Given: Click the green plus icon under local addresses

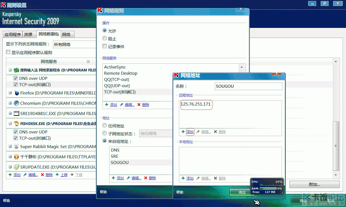Looking at the screenshot, I should coord(183,178).
